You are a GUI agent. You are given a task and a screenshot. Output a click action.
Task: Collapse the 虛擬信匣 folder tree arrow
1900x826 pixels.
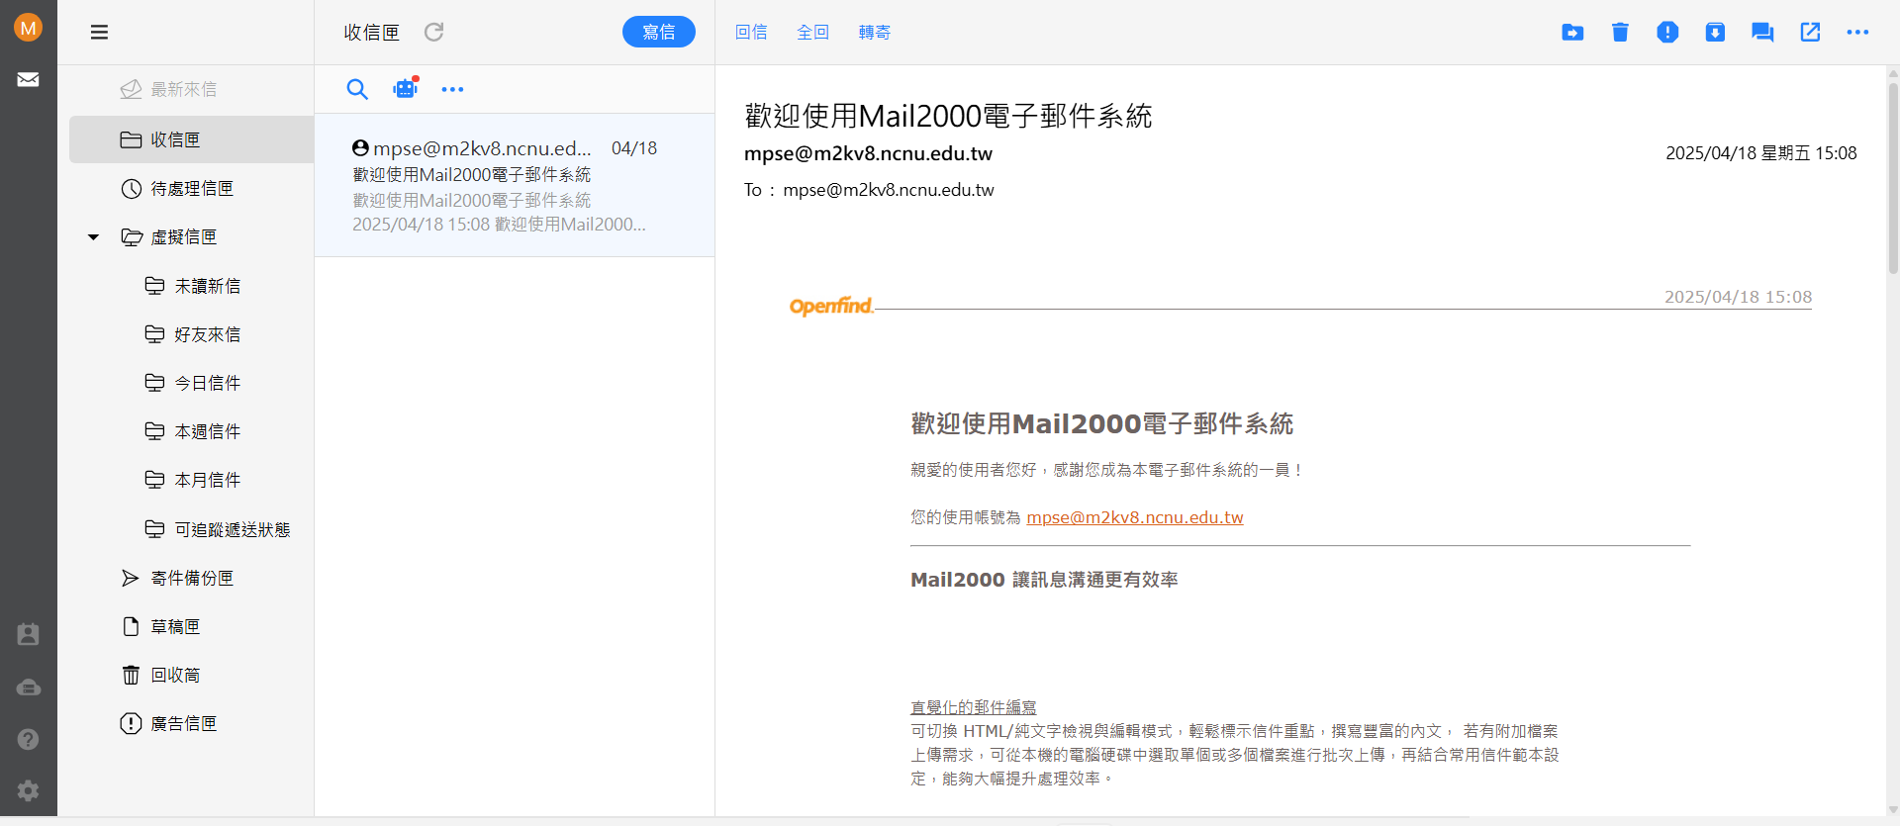pos(93,237)
